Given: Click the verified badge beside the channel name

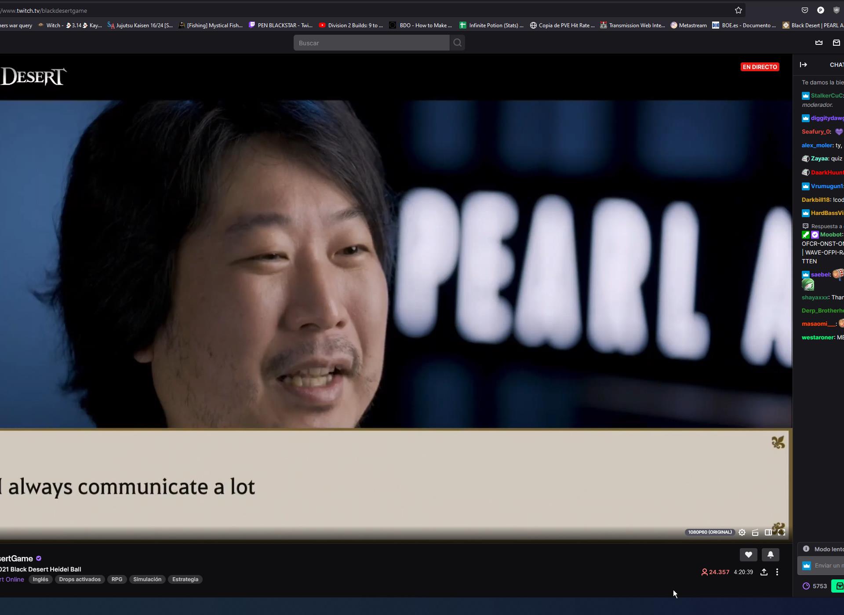Looking at the screenshot, I should 39,558.
